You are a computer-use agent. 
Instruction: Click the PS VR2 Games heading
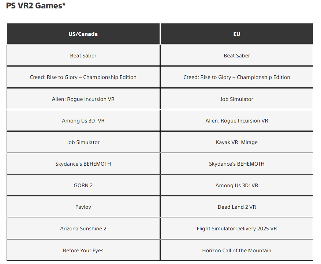click(x=36, y=6)
